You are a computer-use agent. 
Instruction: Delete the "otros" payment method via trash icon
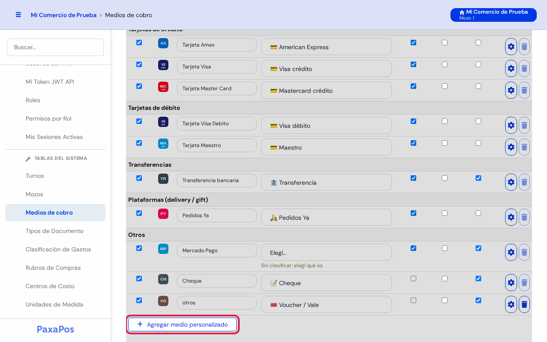pyautogui.click(x=524, y=304)
